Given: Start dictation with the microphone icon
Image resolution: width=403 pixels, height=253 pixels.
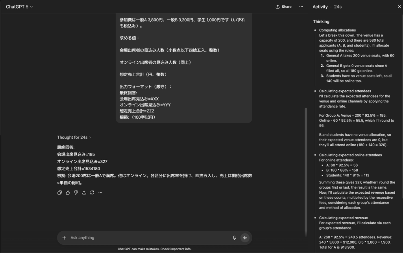Looking at the screenshot, I should [234, 238].
